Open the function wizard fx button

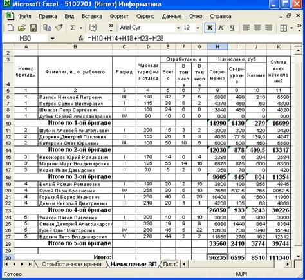pos(81,39)
